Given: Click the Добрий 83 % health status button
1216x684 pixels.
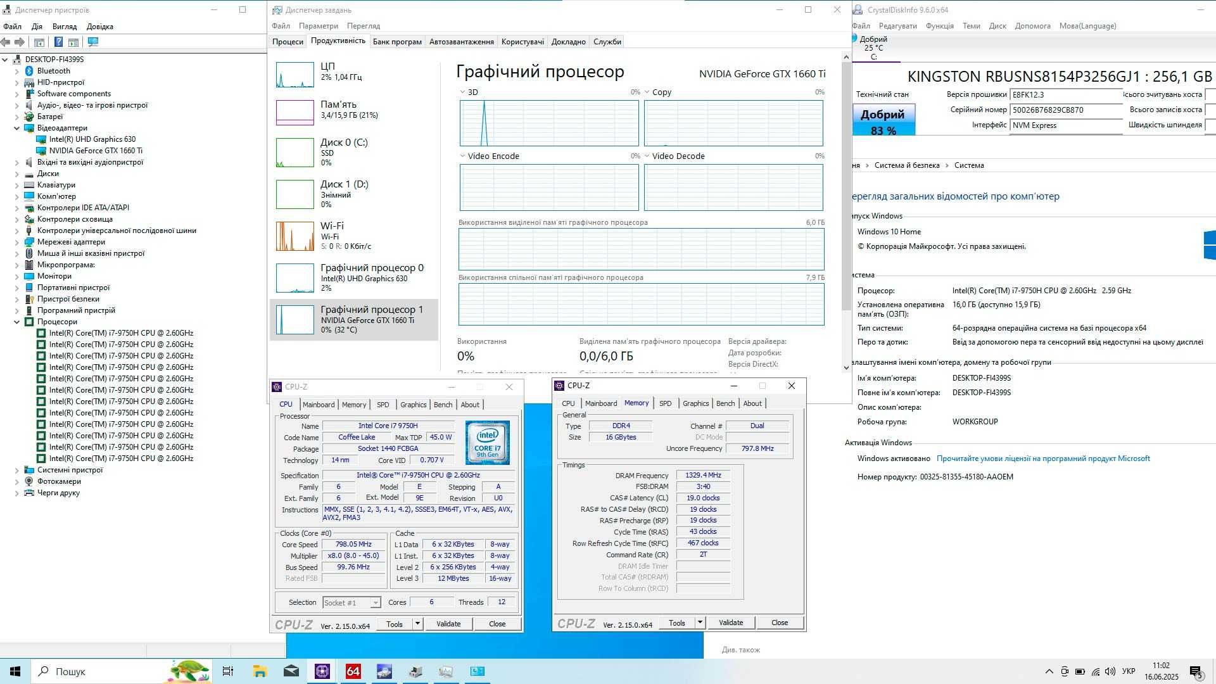Looking at the screenshot, I should [883, 121].
